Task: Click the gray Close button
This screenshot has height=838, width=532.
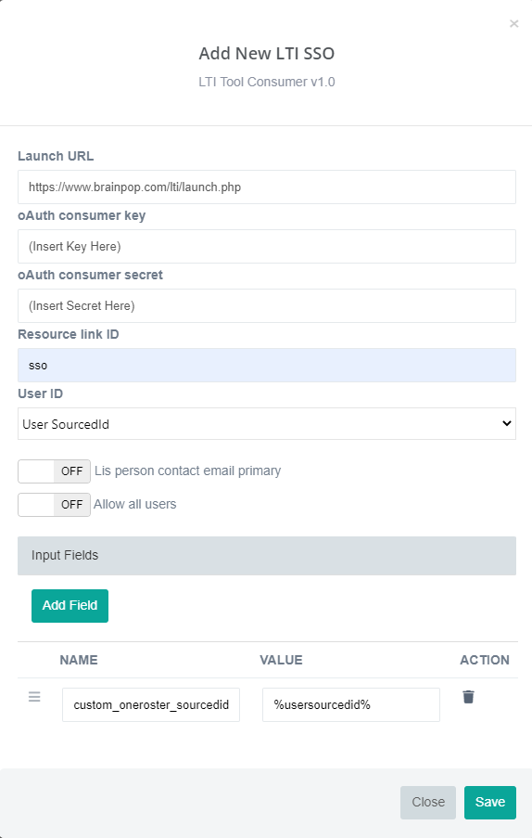Action: (428, 802)
